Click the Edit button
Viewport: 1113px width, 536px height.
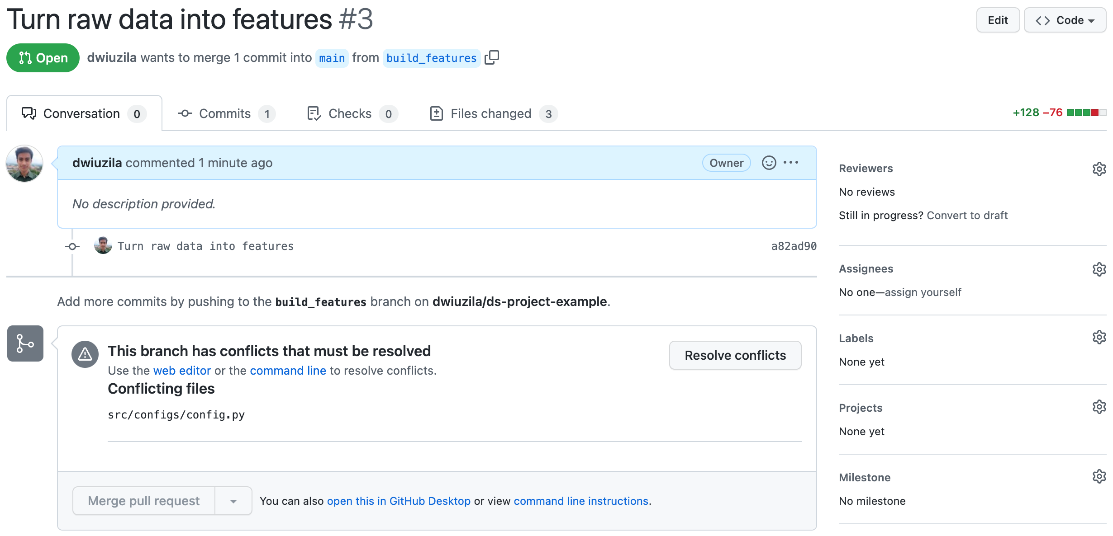coord(998,20)
